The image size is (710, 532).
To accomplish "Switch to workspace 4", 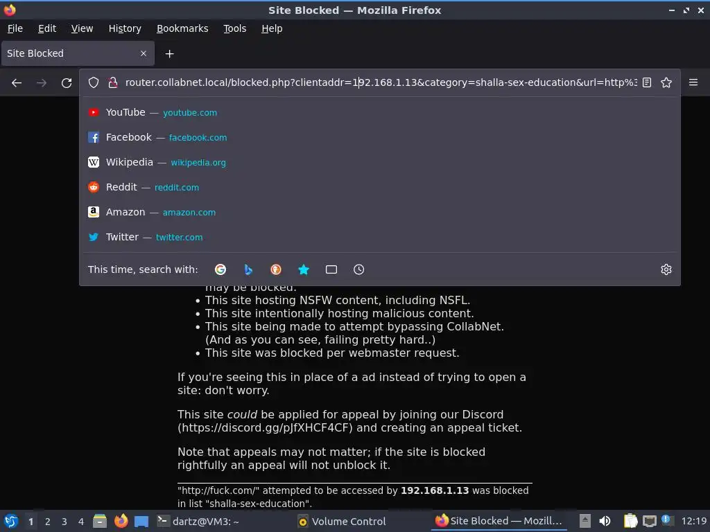I will tap(81, 522).
